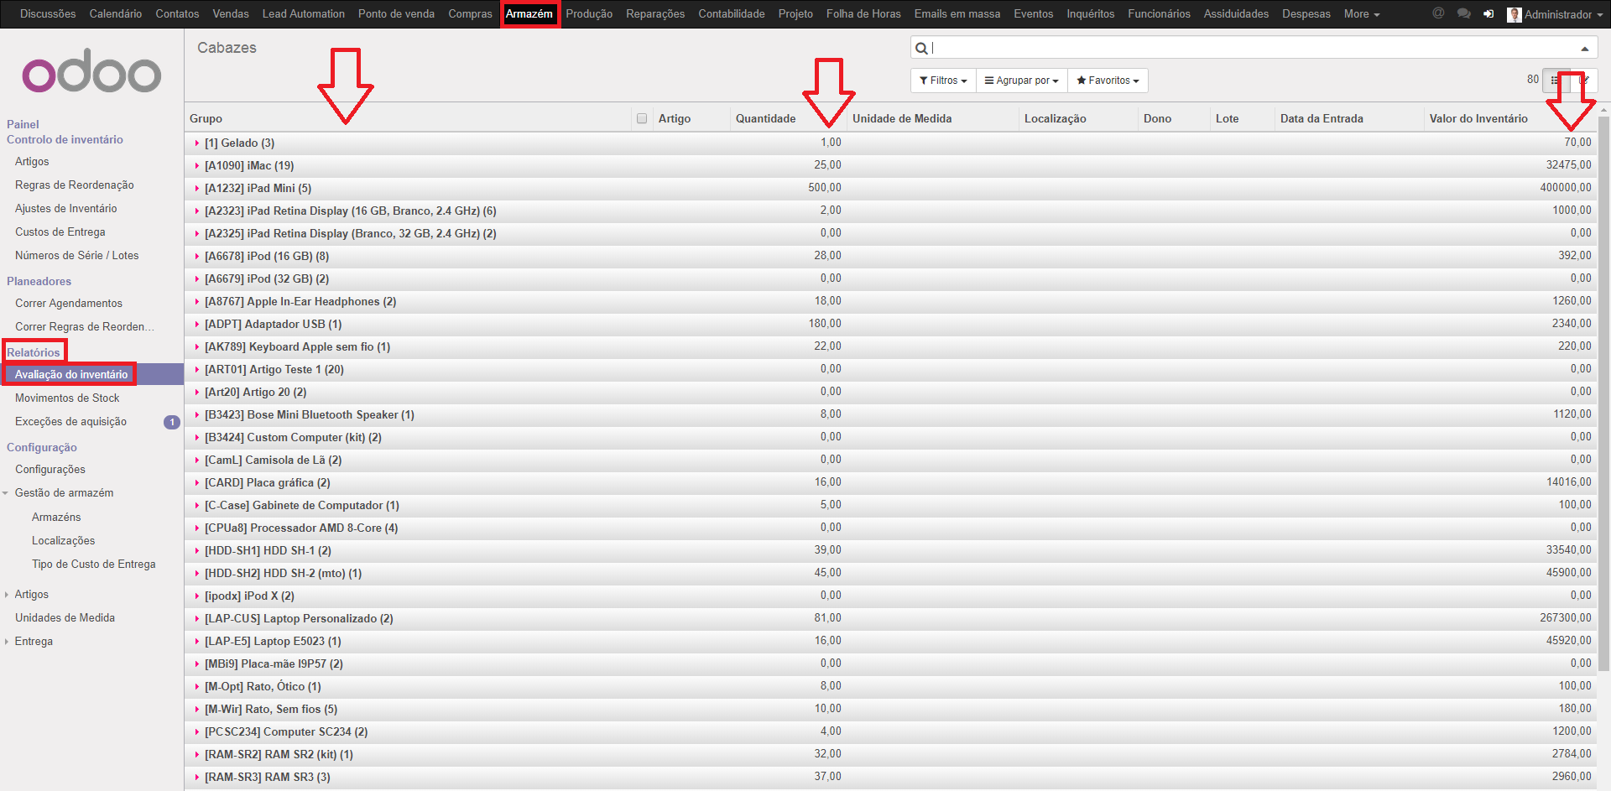Open the Lead Automation menu

[304, 13]
